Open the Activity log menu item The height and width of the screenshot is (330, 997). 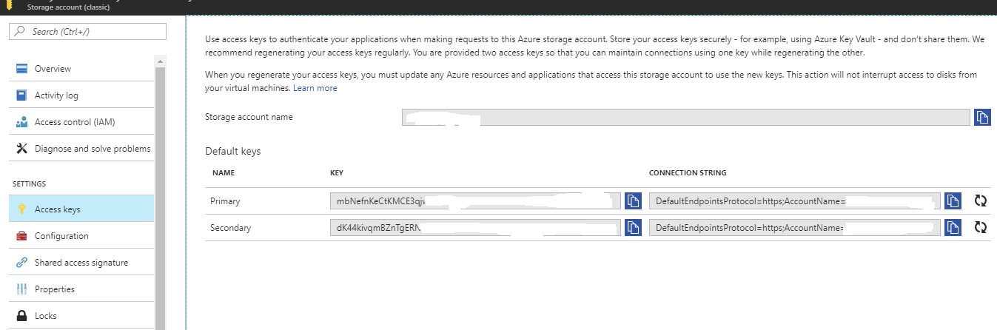click(81, 95)
